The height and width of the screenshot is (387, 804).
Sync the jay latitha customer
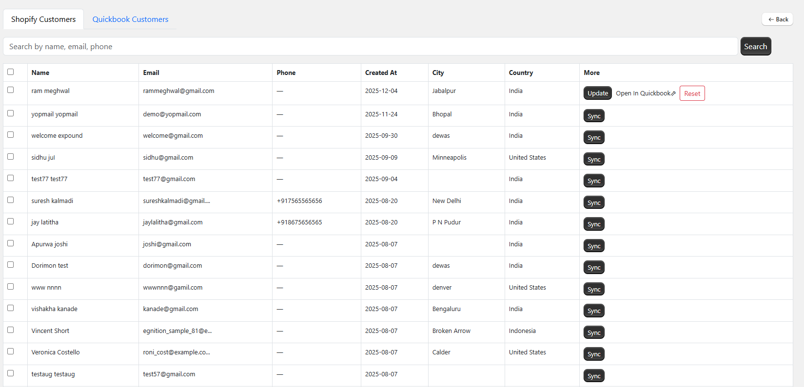594,224
